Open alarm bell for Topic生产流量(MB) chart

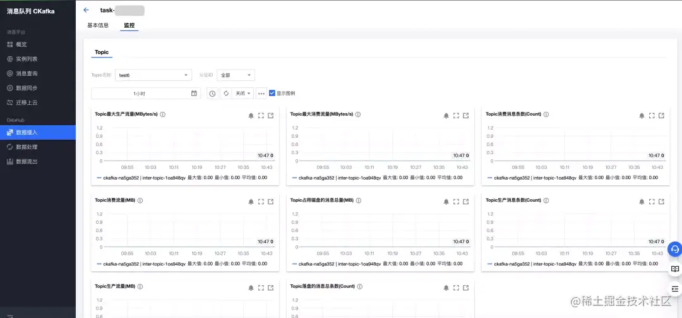click(251, 288)
